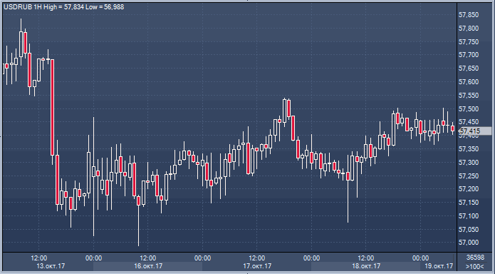Click the 57,500 price axis label
495x274 pixels.
coord(469,109)
